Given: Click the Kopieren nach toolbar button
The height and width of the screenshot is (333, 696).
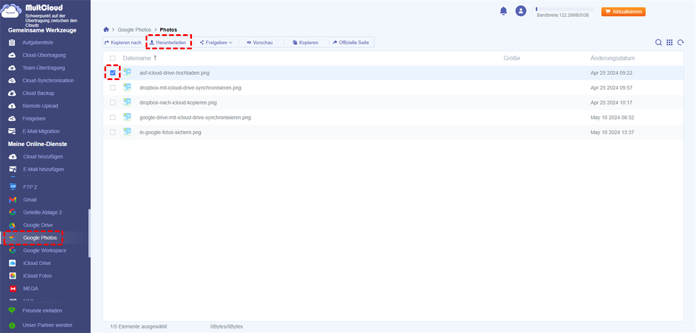Looking at the screenshot, I should (x=122, y=42).
